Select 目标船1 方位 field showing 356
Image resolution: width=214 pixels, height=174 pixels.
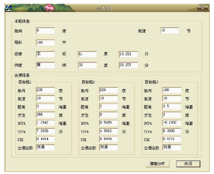pyautogui.click(x=45, y=115)
